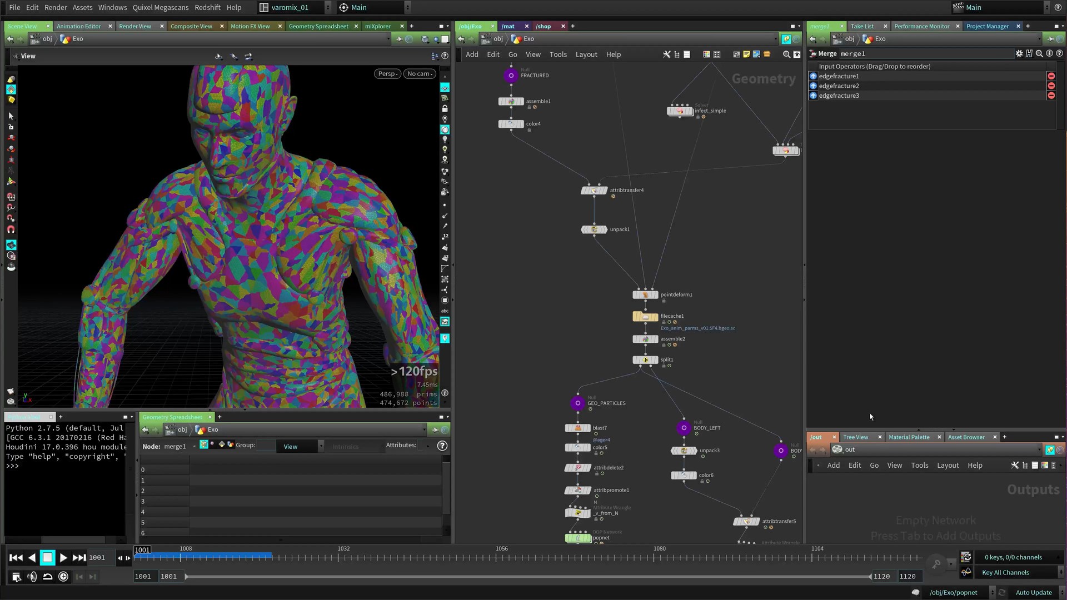
Task: Select the select tool arrow in viewport toolbar
Action: pos(11,116)
